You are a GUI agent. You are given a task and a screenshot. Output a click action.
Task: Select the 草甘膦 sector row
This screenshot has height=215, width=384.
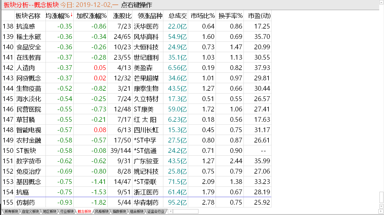coord(136,120)
